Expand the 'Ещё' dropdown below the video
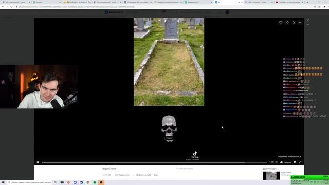Viewport: 329px width, 185px height. pos(156,175)
